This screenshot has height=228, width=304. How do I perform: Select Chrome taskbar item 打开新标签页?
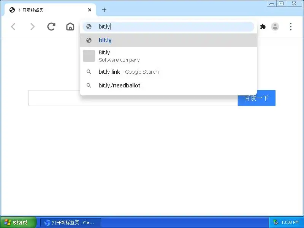[71, 223]
